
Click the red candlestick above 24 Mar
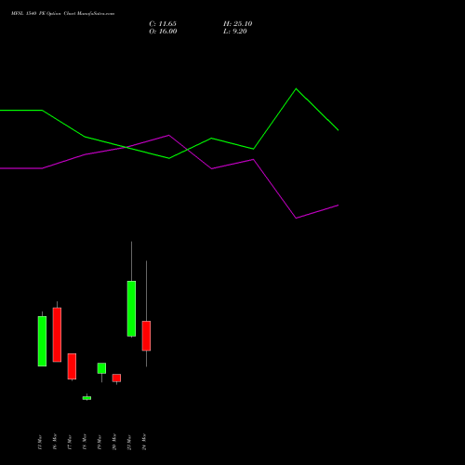click(x=146, y=336)
